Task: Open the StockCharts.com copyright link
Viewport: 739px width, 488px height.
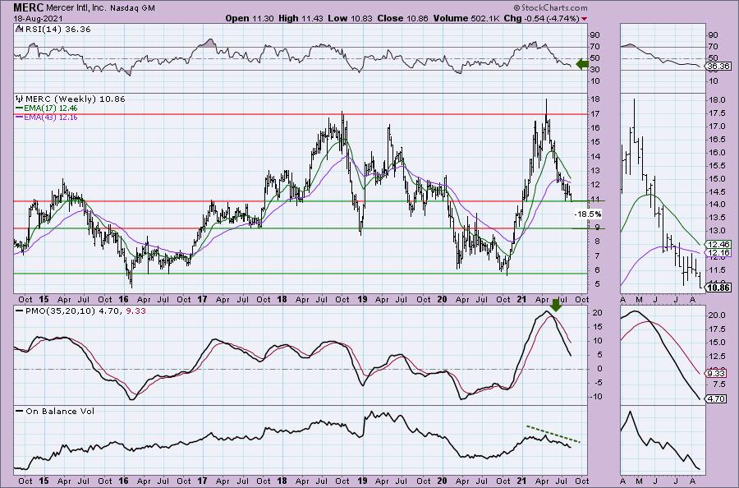Action: [x=550, y=7]
